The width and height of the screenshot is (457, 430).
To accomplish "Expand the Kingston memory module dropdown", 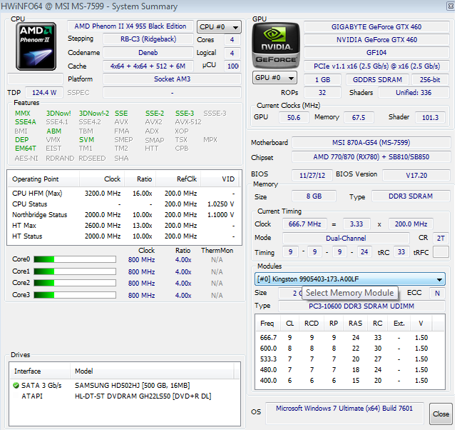I will tap(350, 279).
